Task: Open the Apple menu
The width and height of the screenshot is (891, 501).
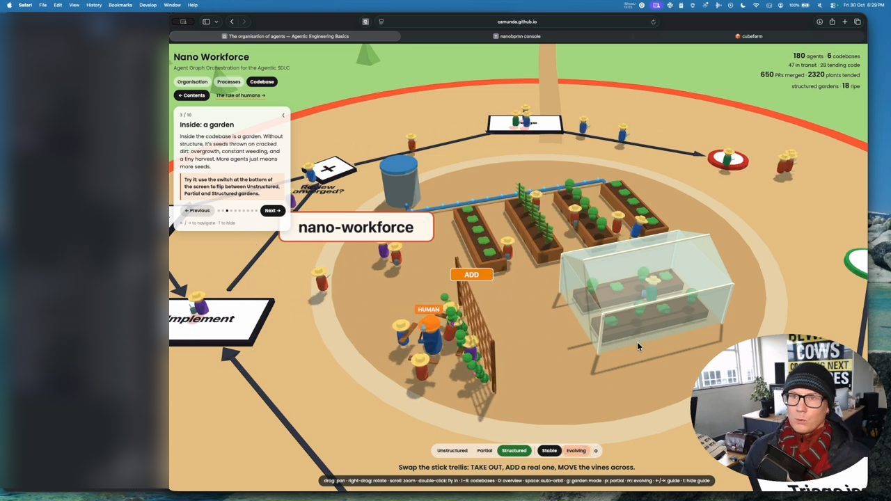Action: (x=9, y=5)
